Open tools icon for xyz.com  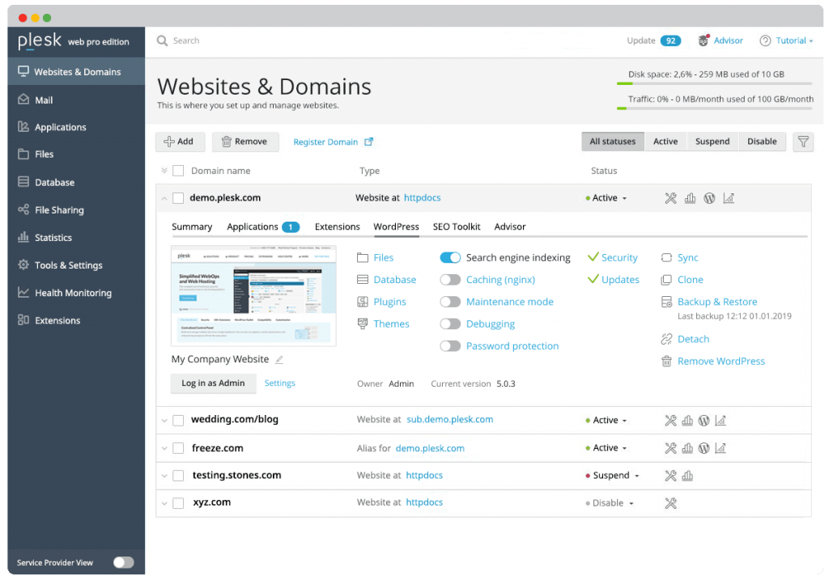[670, 503]
